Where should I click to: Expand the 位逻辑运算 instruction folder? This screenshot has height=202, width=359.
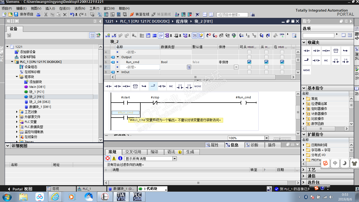[x=304, y=104]
